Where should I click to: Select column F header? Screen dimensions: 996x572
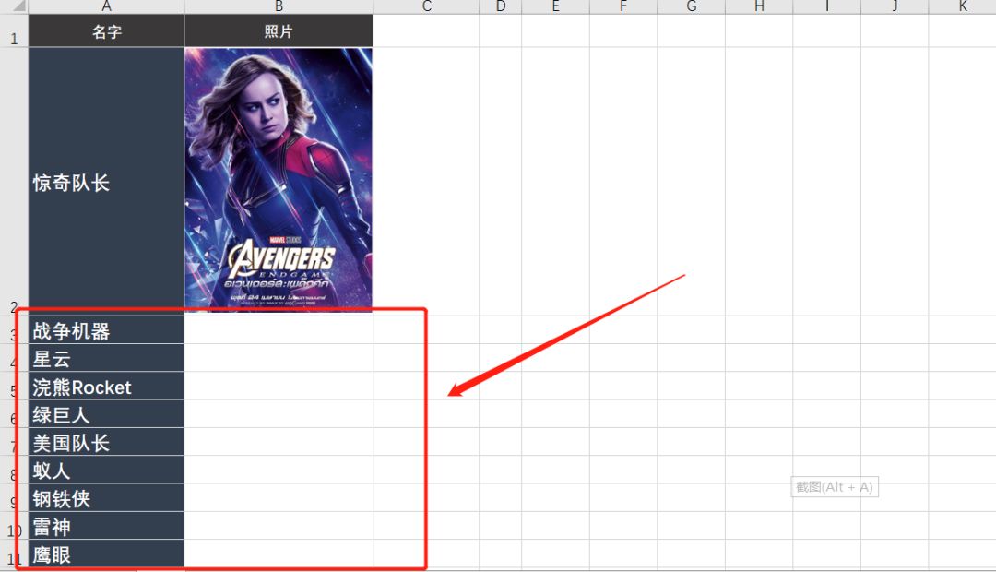pos(623,6)
